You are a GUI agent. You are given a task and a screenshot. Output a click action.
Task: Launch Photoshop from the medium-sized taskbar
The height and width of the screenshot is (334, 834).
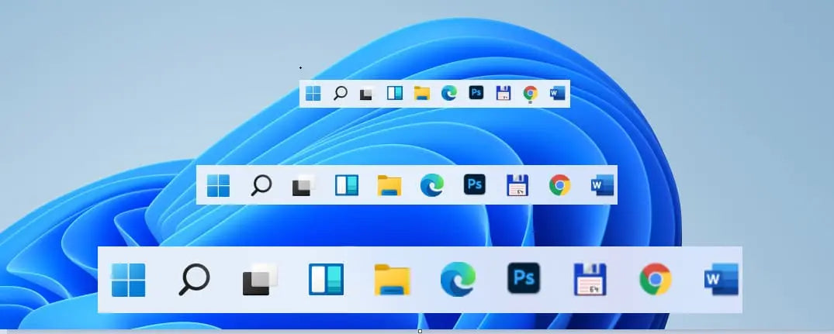click(474, 184)
